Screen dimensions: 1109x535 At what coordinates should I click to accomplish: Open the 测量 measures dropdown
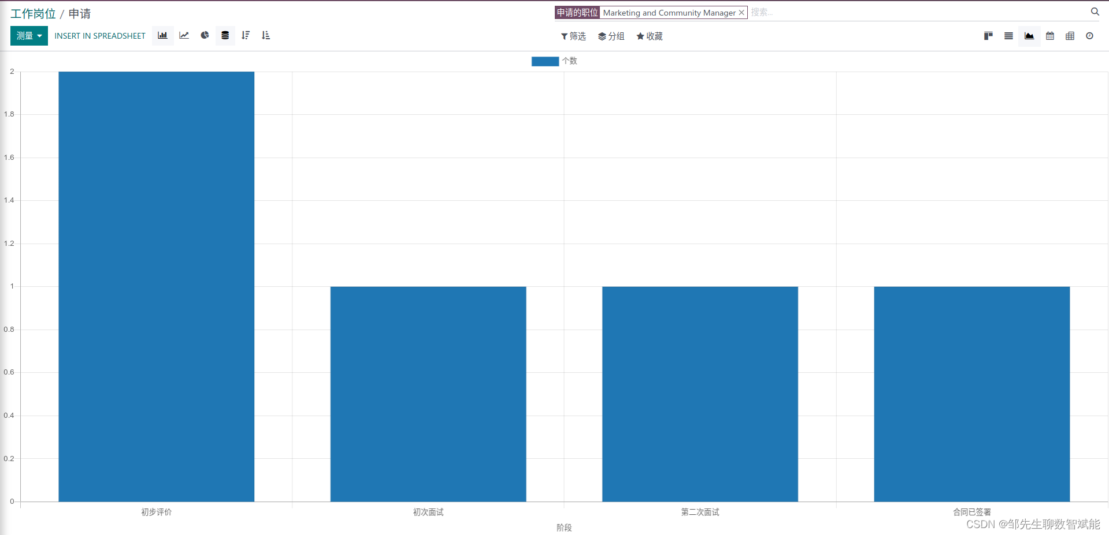pyautogui.click(x=29, y=36)
